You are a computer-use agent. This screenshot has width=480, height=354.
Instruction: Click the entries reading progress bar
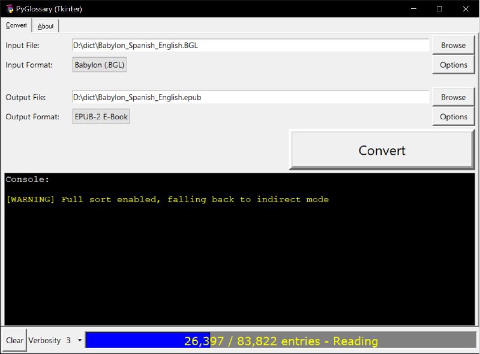tap(281, 341)
